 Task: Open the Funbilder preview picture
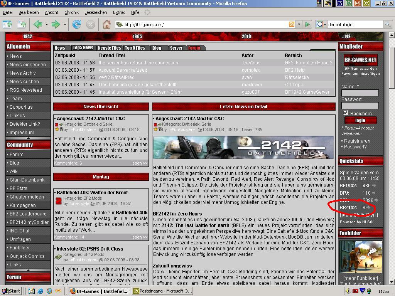click(361, 257)
